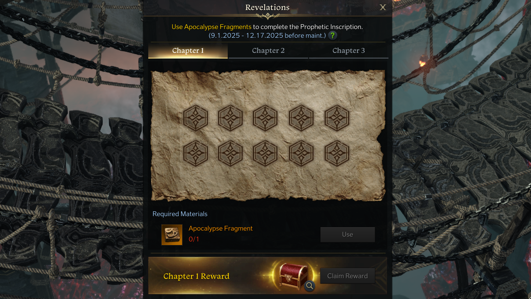This screenshot has height=299, width=531.
Task: Select first hexagon rune in bottom row
Action: click(196, 153)
